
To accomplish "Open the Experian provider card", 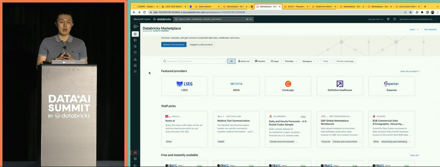I will coord(392,86).
